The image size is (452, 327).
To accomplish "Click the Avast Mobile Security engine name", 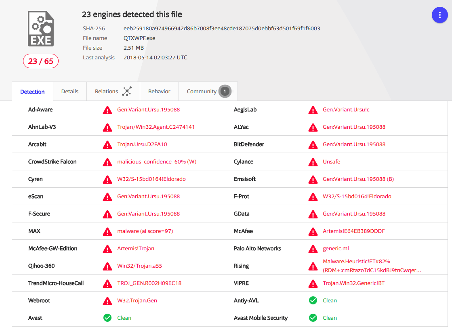I will pos(261,318).
